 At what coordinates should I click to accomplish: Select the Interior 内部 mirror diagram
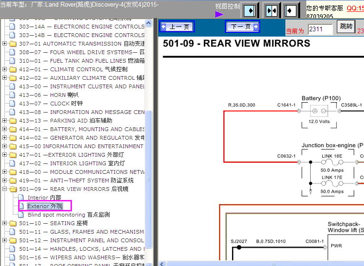click(x=44, y=198)
